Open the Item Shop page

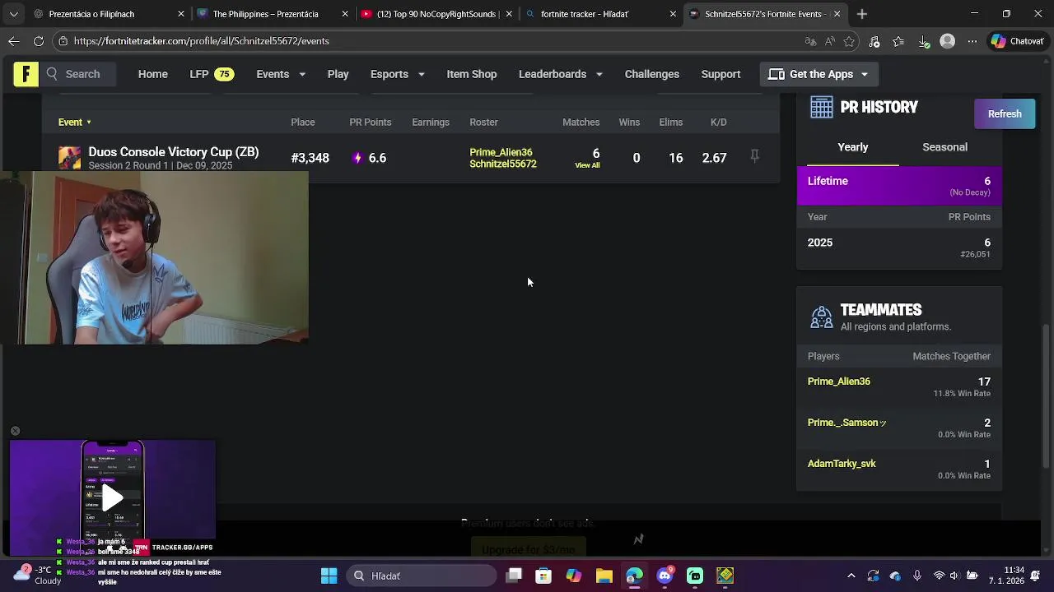pyautogui.click(x=472, y=74)
